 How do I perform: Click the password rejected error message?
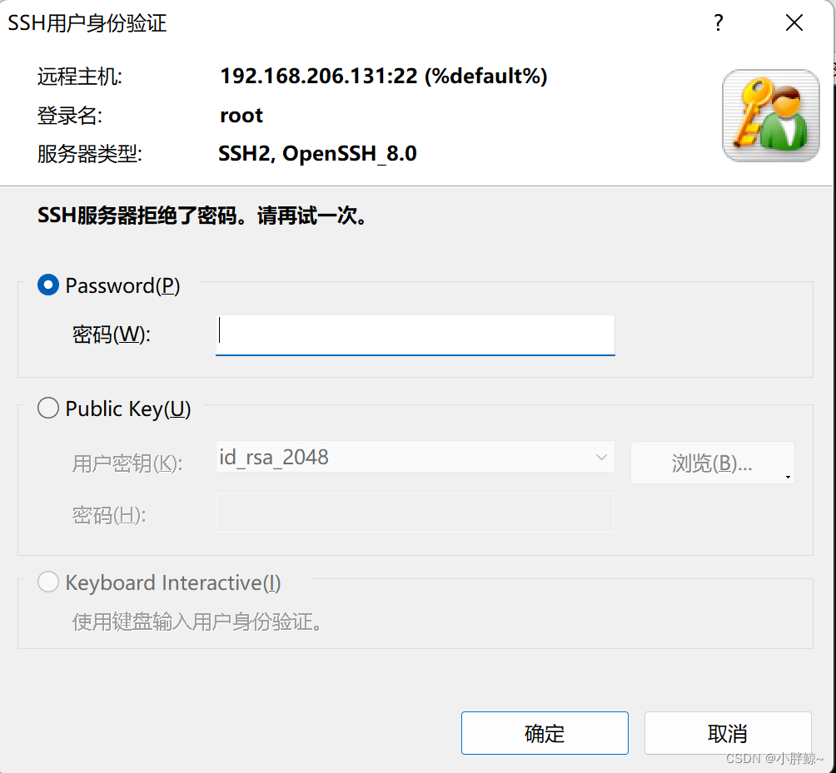pyautogui.click(x=202, y=217)
